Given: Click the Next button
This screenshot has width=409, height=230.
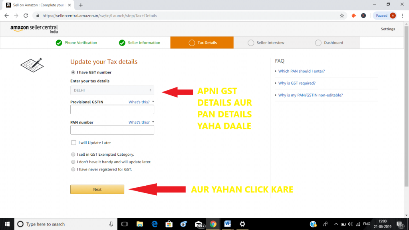Looking at the screenshot, I should (97, 189).
